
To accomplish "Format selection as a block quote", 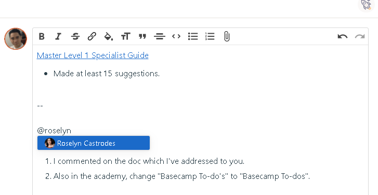I will click(x=142, y=36).
